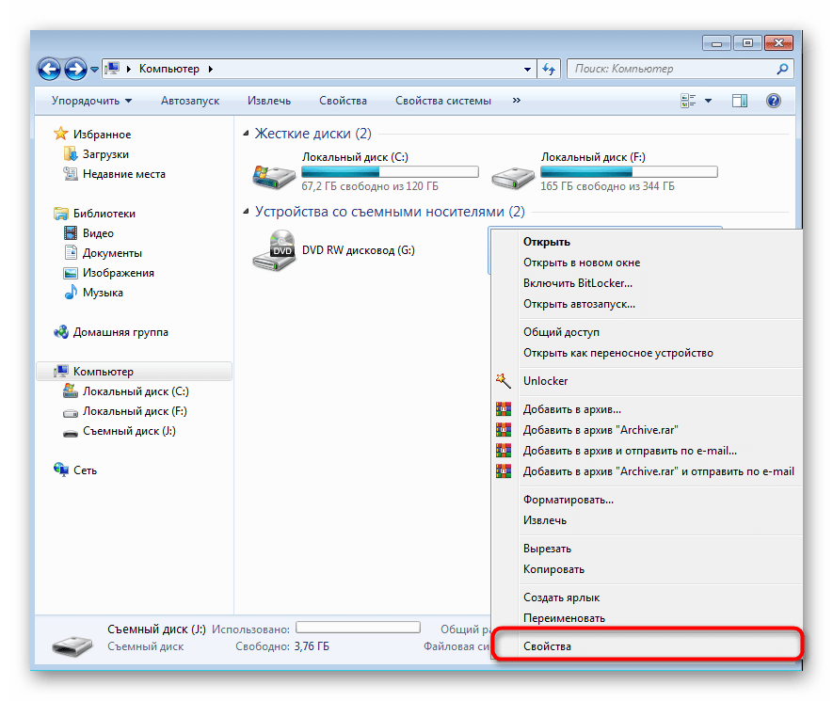
Task: Open the Упорядочить dropdown menu
Action: pyautogui.click(x=91, y=101)
